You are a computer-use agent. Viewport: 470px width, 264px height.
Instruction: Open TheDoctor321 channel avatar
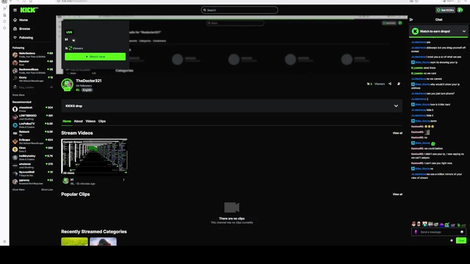click(67, 85)
